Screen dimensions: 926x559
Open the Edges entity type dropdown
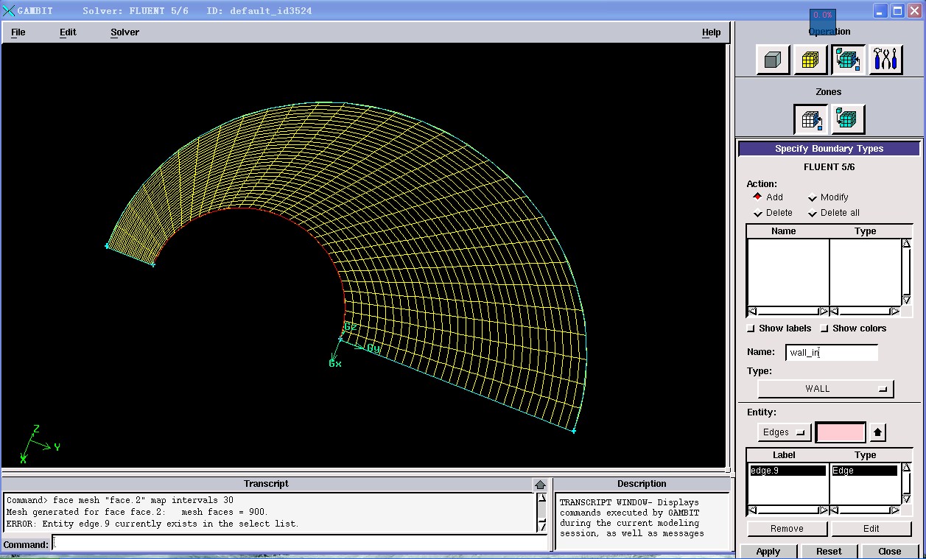(784, 432)
